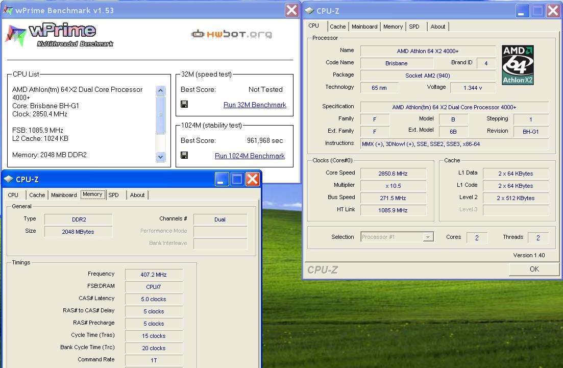
Task: Click the Cores value field
Action: point(477,237)
